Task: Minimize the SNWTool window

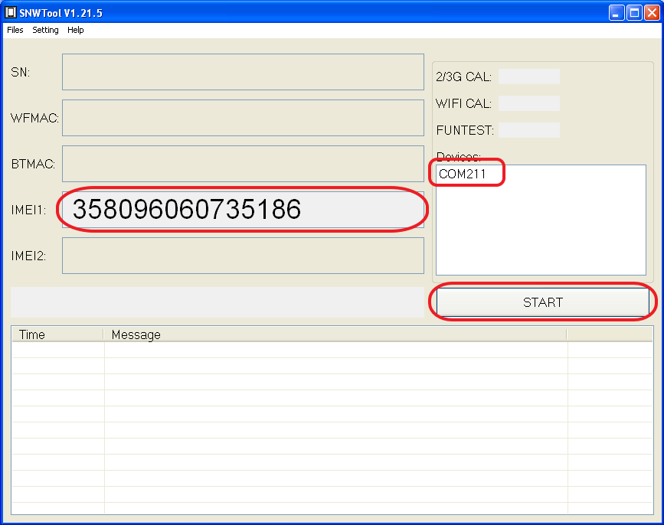Action: (x=617, y=12)
